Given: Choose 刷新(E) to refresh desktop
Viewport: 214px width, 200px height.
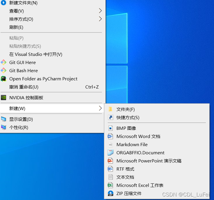Looking at the screenshot, I should point(52,27).
